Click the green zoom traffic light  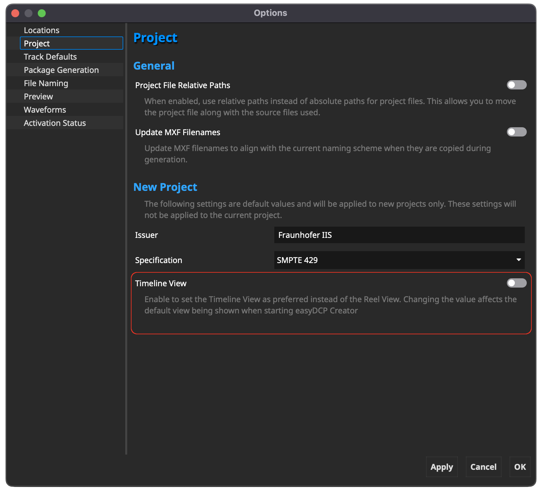(x=42, y=13)
